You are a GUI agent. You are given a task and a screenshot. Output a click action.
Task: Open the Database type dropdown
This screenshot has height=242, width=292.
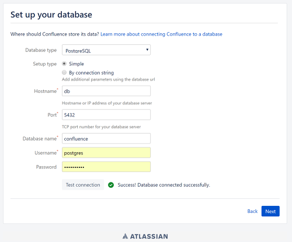coord(106,50)
